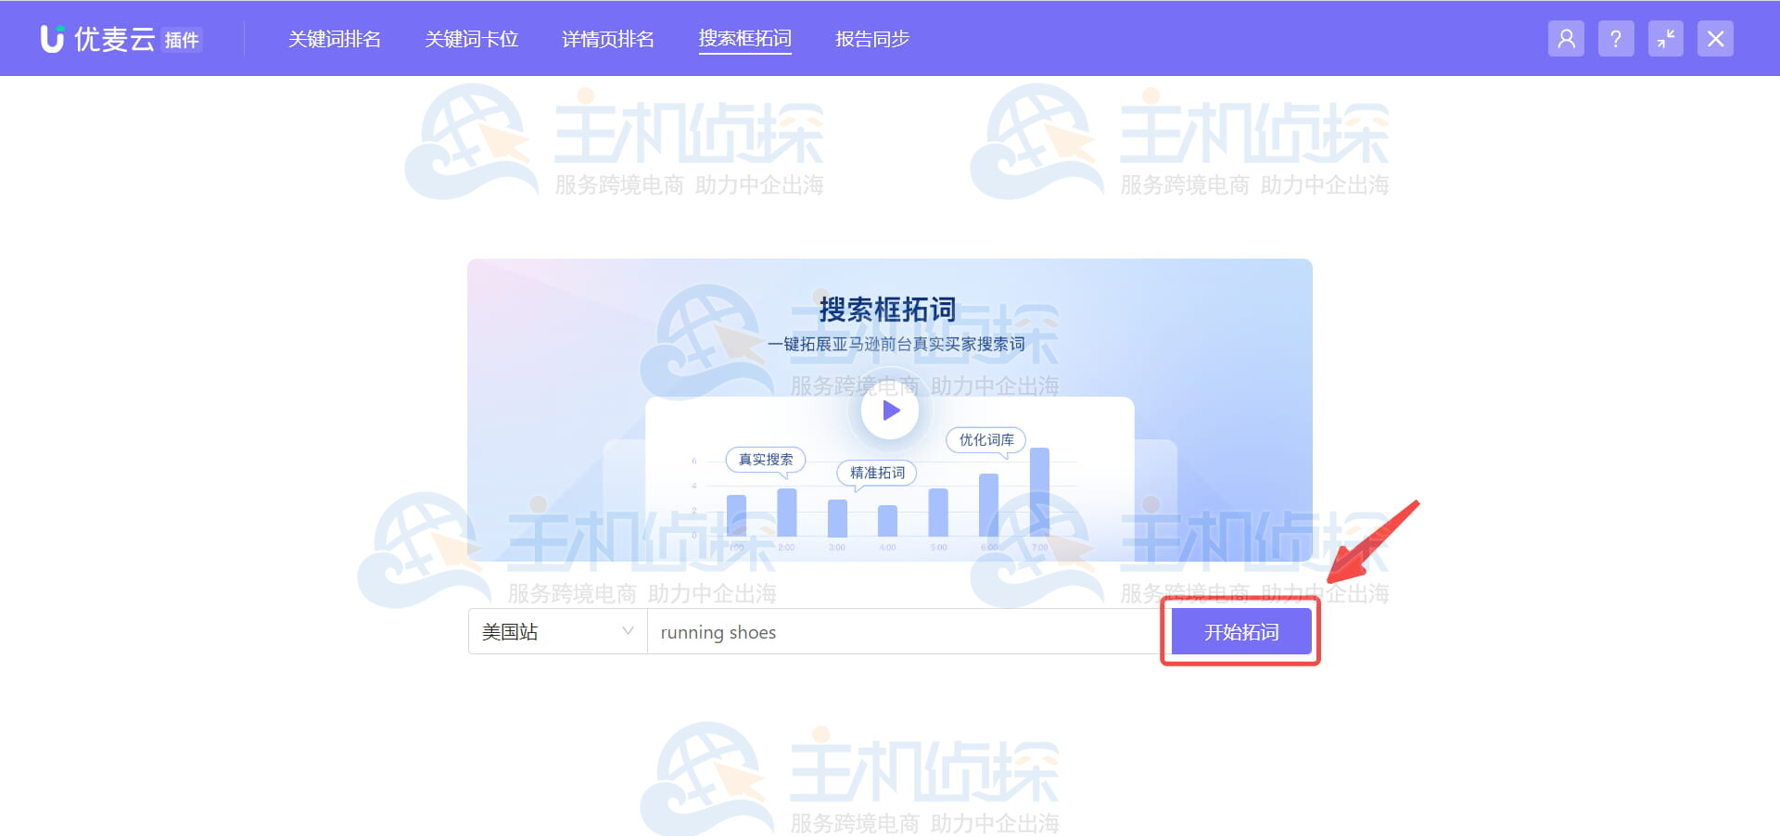Click the 精准拓词 tag on the chart
The height and width of the screenshot is (836, 1780).
coord(875,473)
